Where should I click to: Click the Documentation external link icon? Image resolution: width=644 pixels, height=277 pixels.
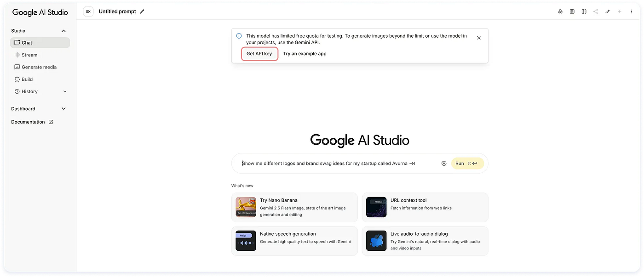pos(51,122)
